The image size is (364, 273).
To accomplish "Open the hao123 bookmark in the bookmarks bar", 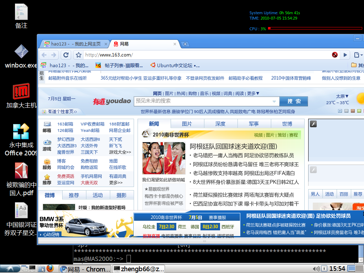I will 65,65.
